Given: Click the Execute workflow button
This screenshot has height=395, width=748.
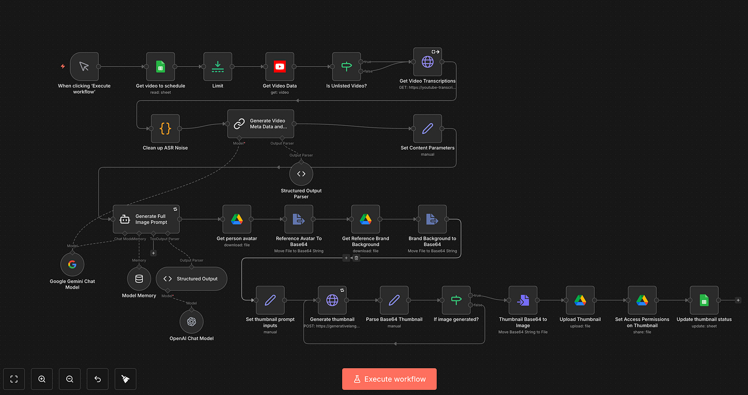Looking at the screenshot, I should click(x=389, y=379).
